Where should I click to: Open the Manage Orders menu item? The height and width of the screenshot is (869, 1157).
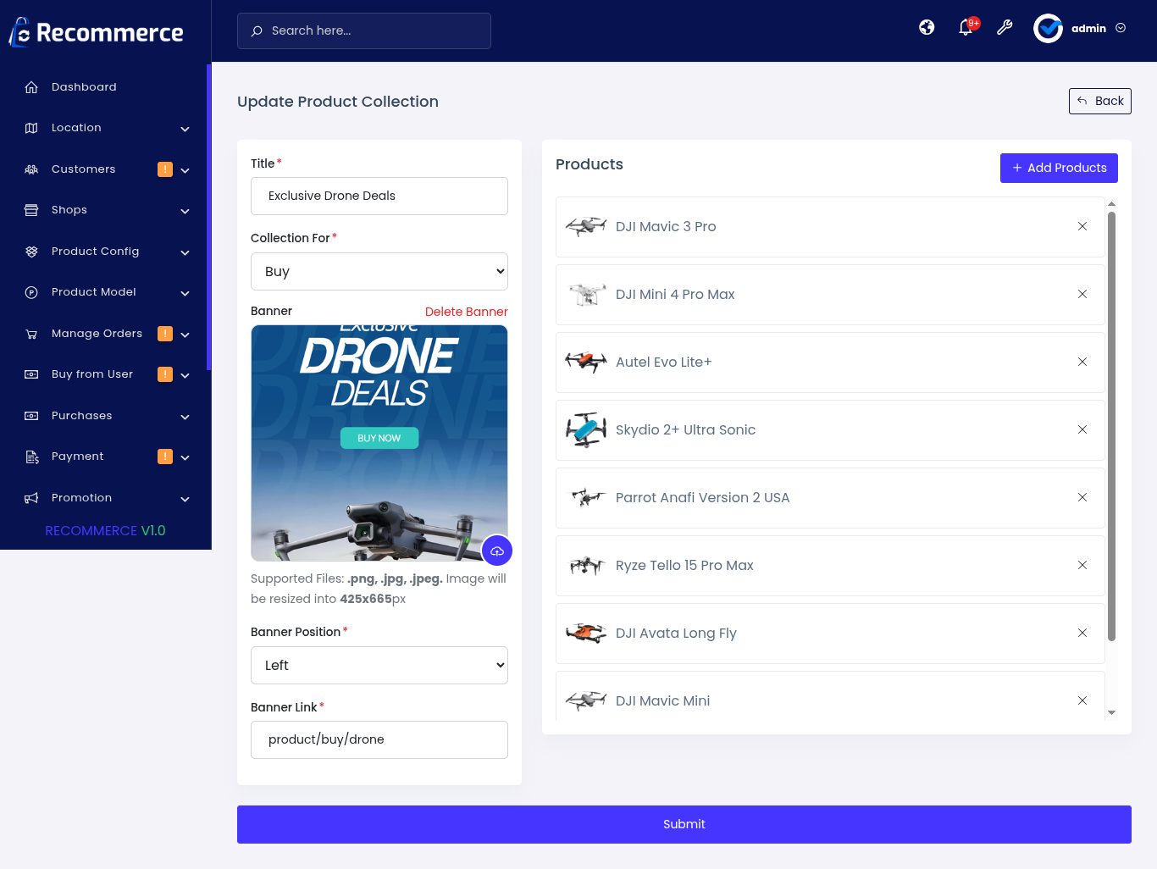point(103,334)
